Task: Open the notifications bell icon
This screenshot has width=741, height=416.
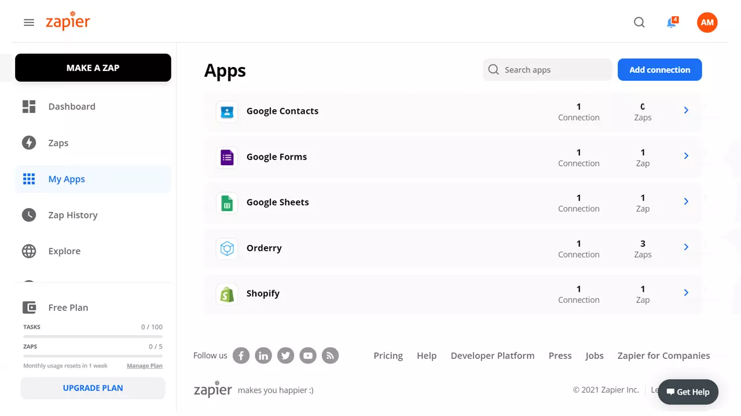Action: pos(672,23)
